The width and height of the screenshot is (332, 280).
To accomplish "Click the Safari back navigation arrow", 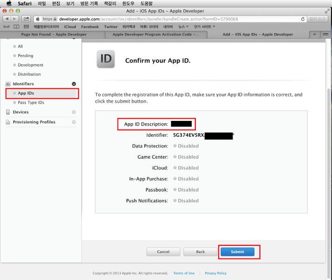I will tap(7, 19).
